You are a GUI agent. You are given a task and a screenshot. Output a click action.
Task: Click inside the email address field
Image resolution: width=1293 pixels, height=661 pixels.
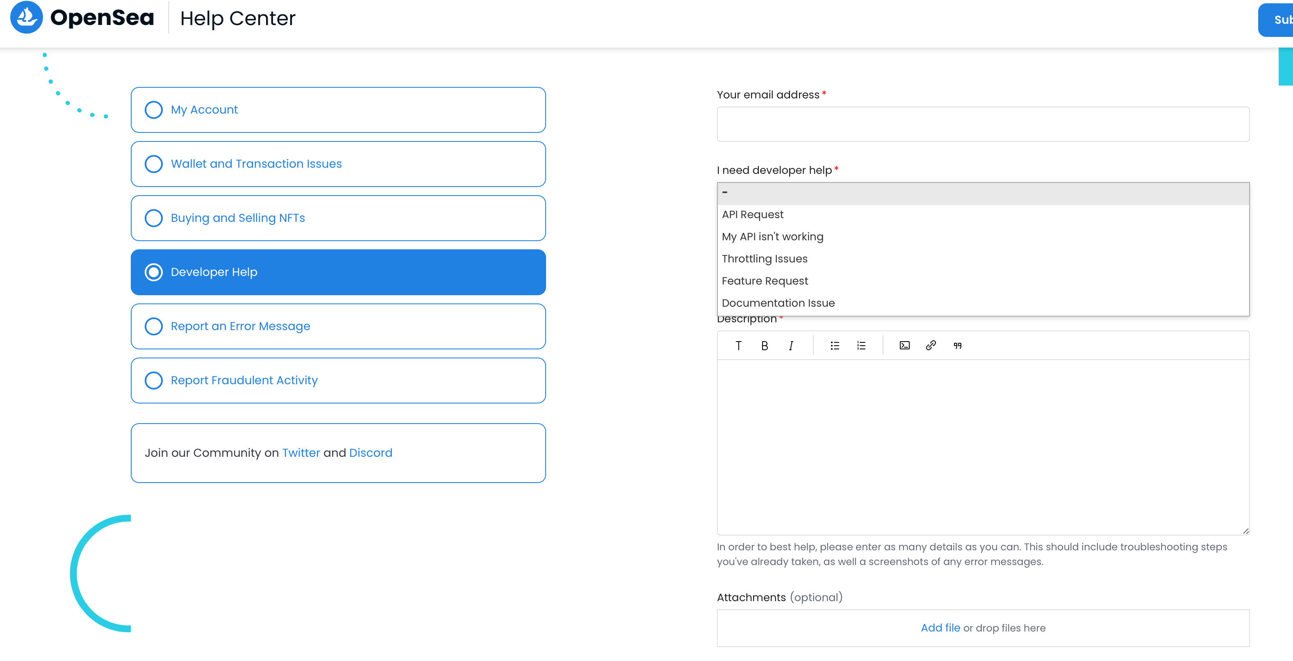coord(982,124)
